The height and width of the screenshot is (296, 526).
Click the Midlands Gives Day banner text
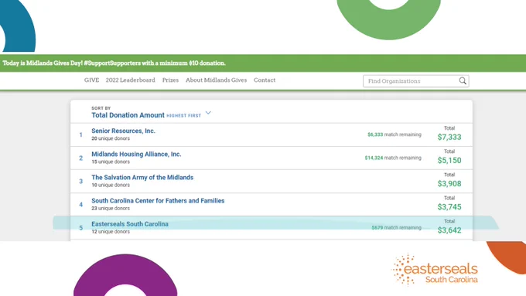(114, 63)
